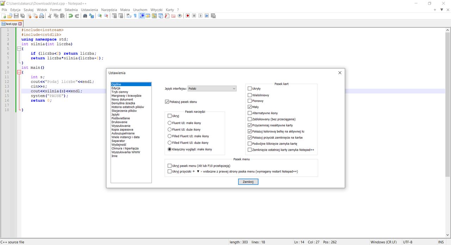This screenshot has width=451, height=245.
Task: Open the Document Map panel icon
Action: point(154,16)
